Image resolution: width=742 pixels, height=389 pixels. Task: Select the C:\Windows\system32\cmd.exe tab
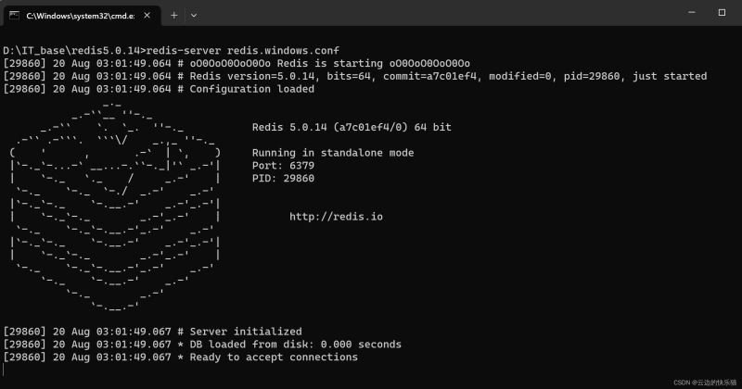point(79,15)
